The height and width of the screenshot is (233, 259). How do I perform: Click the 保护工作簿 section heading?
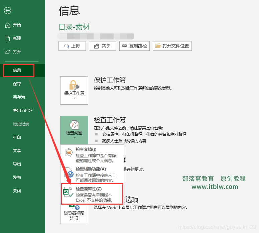(110, 80)
